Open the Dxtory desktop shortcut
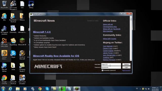 click(x=31, y=5)
